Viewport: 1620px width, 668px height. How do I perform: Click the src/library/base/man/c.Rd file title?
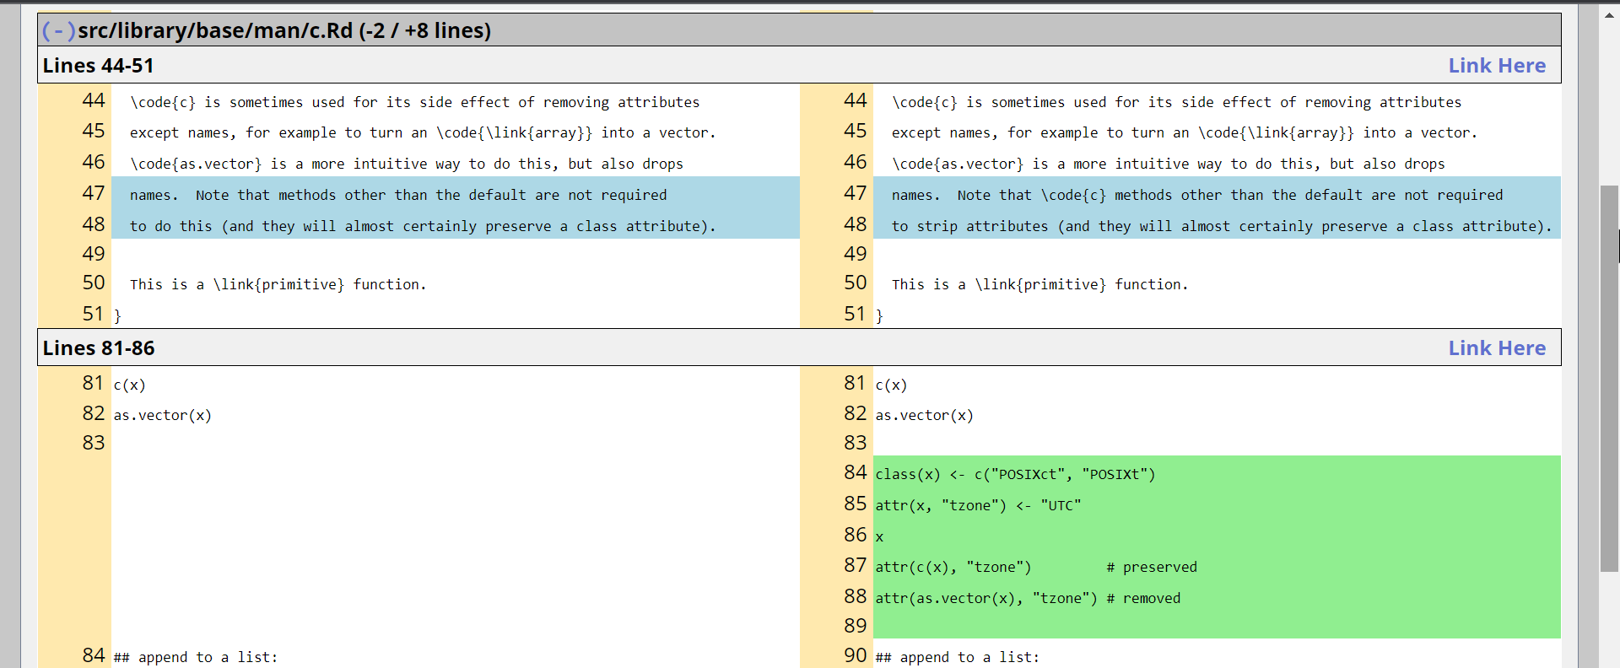click(x=283, y=31)
